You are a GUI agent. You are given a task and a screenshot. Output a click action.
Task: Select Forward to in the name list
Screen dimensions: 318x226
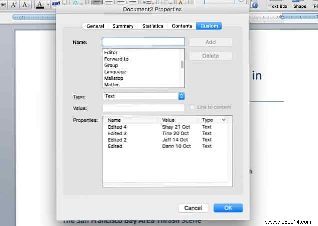[141, 59]
